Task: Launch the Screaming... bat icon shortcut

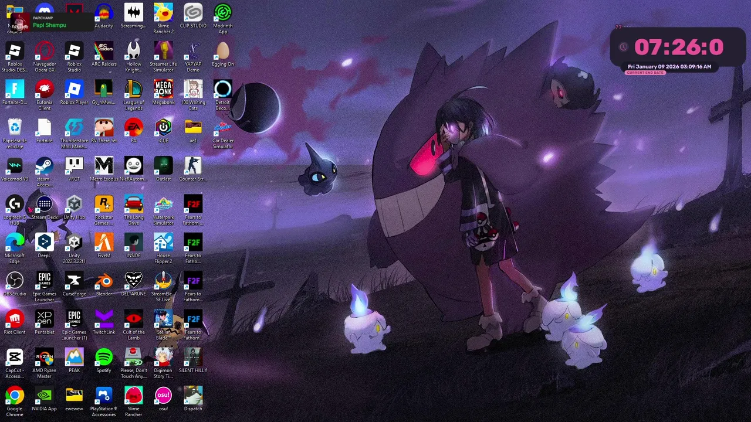Action: [134, 12]
